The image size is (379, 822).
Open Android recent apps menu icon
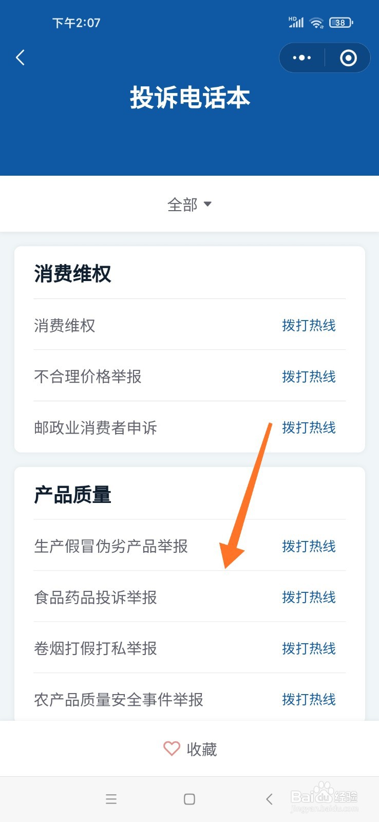click(111, 799)
